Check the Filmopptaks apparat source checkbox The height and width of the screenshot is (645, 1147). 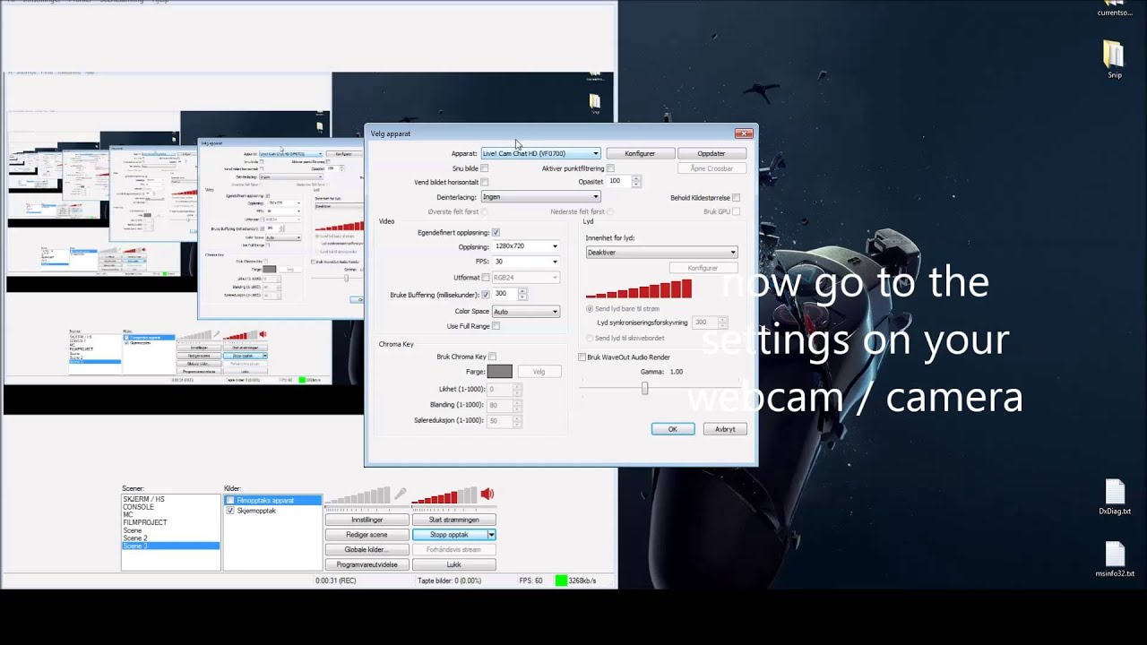[x=230, y=501]
